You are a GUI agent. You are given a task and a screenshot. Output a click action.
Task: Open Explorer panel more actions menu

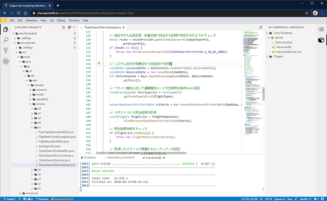click(74, 27)
